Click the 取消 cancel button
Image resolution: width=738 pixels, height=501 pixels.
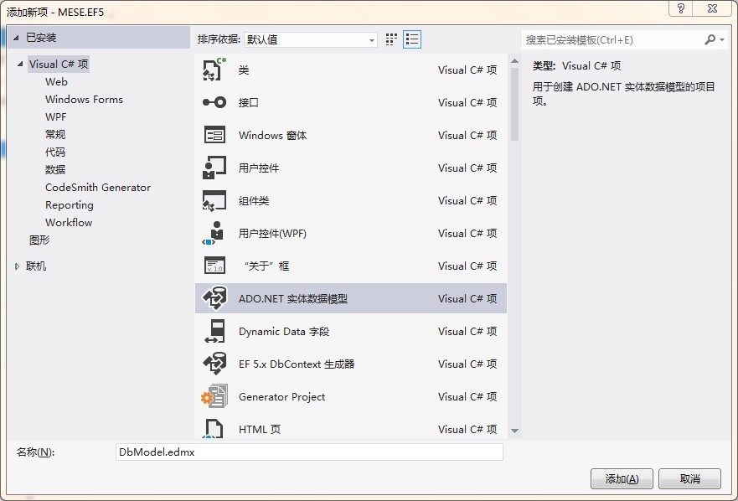click(689, 478)
